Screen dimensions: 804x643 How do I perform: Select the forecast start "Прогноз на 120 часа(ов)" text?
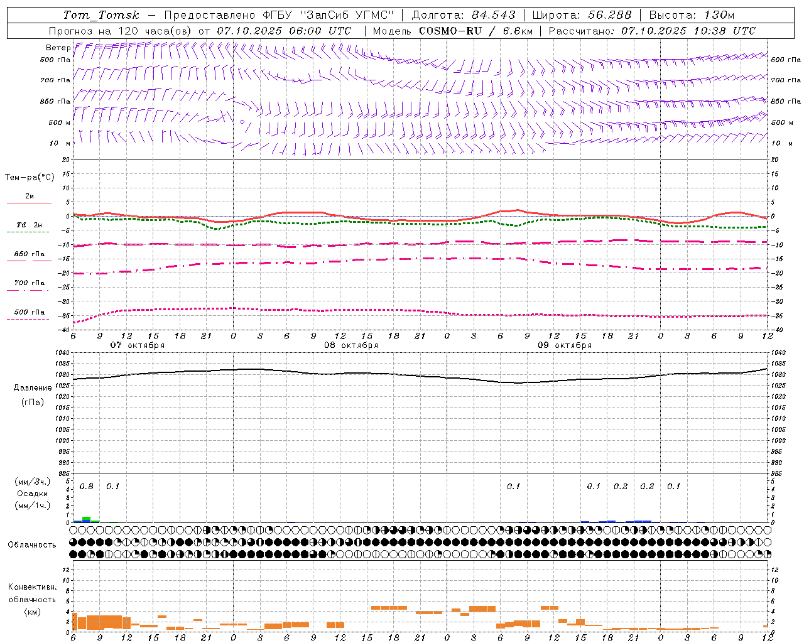tap(121, 31)
